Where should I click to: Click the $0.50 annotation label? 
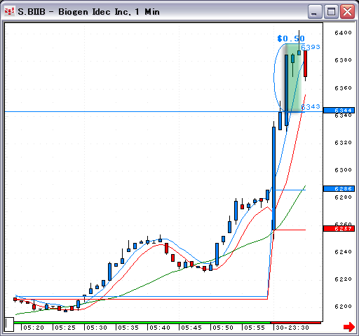tap(291, 38)
